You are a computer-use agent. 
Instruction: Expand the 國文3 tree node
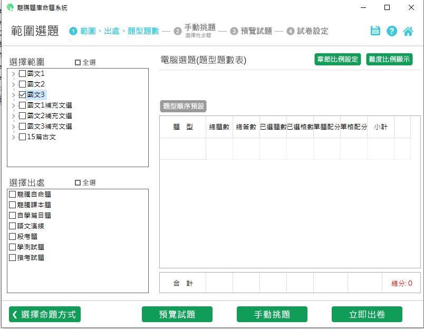(13, 95)
